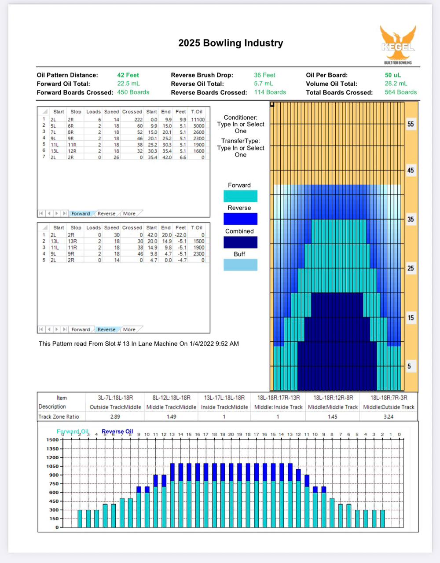Pick the light blue Buff color swatch
The image size is (440, 563).
click(x=240, y=265)
